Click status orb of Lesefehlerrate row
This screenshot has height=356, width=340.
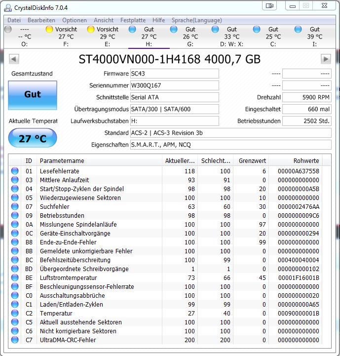coord(15,171)
